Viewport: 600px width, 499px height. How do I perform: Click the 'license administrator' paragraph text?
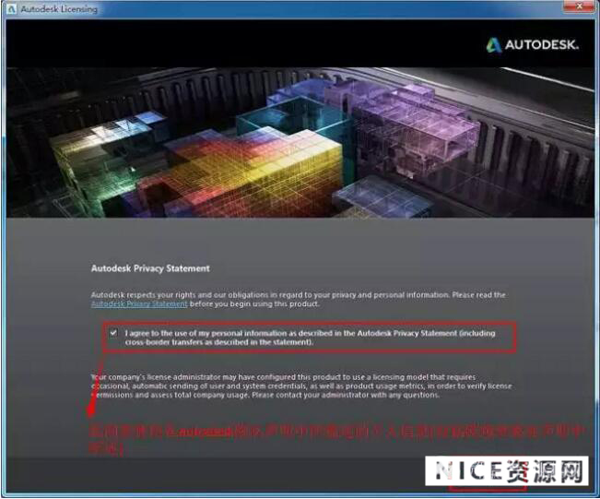click(x=301, y=386)
